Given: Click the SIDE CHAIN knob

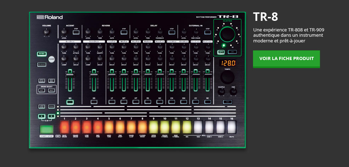Looking at the screenshot, I should [196, 32].
